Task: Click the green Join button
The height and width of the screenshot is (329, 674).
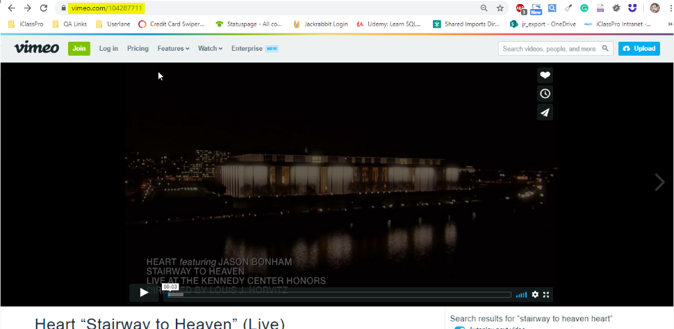Action: pos(79,49)
